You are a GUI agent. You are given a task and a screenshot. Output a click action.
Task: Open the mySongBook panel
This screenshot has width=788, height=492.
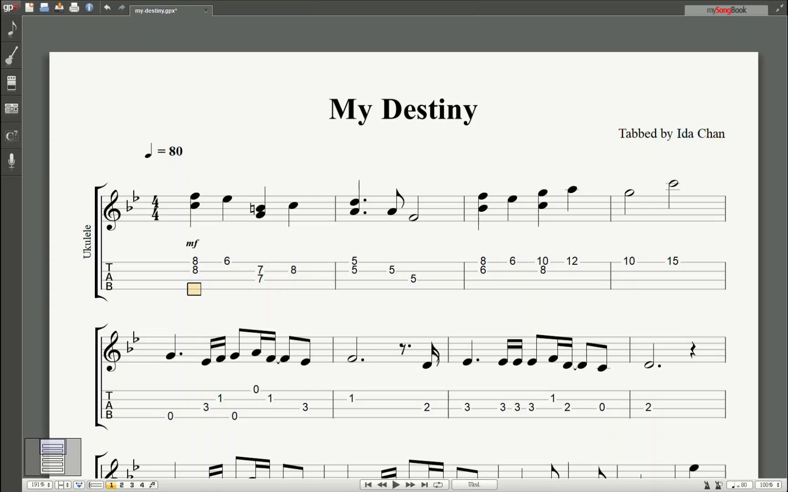click(x=726, y=10)
